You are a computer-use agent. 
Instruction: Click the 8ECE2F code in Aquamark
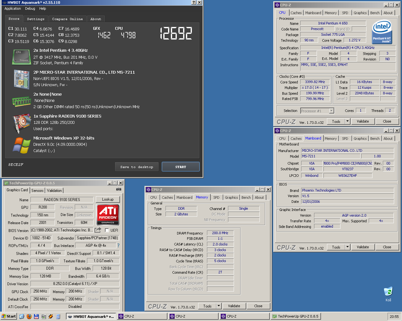tap(16, 165)
